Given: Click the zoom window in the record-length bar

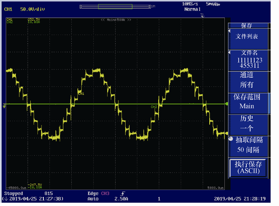Looking at the screenshot, I should point(115,6).
